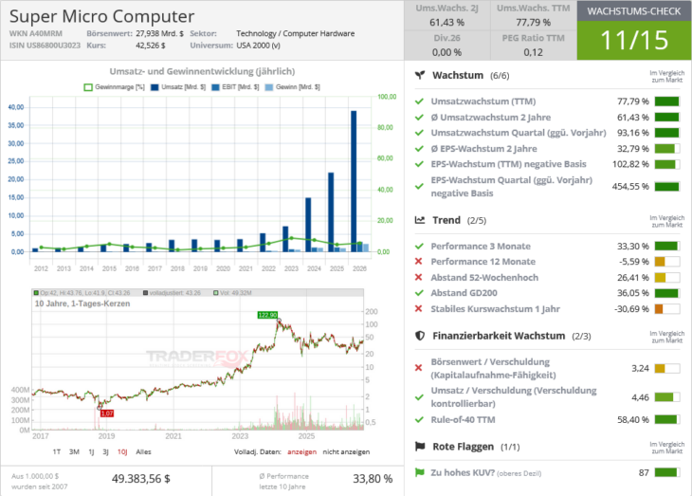Toggle the Gewinn [Mrd. $] legend series
This screenshot has height=496, width=692.
tap(293, 87)
